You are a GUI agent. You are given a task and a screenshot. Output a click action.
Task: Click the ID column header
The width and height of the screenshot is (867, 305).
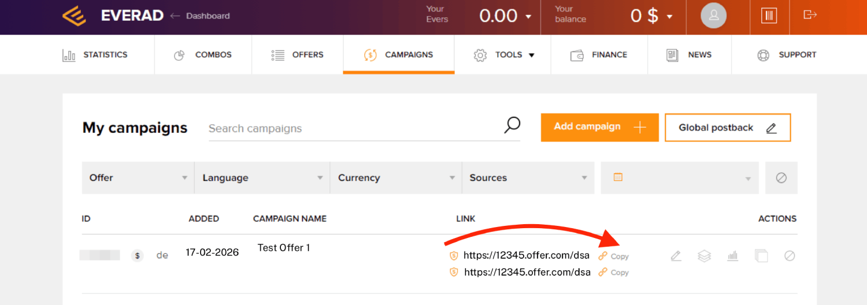coord(86,219)
